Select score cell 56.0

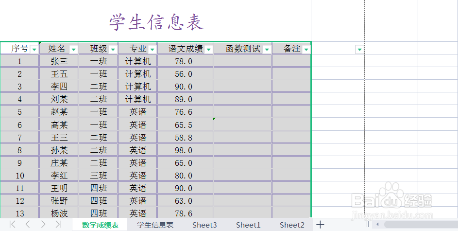tap(185, 74)
